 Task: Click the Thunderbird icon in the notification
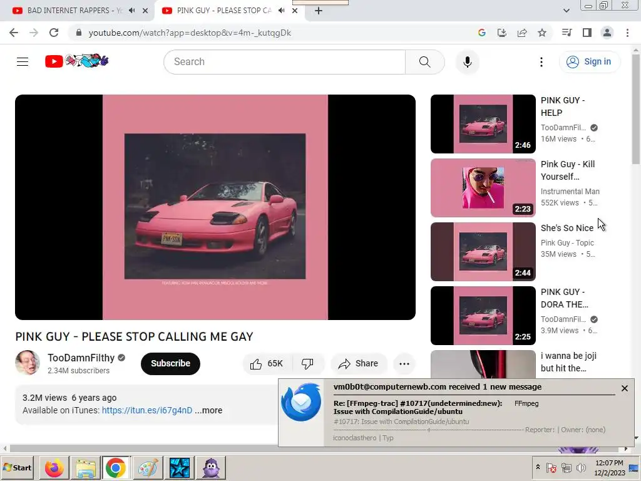pos(301,402)
